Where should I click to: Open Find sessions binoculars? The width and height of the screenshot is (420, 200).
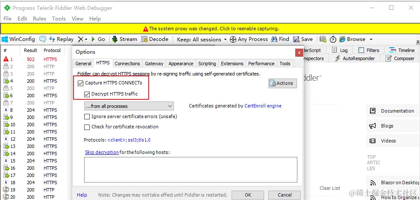tap(280, 39)
